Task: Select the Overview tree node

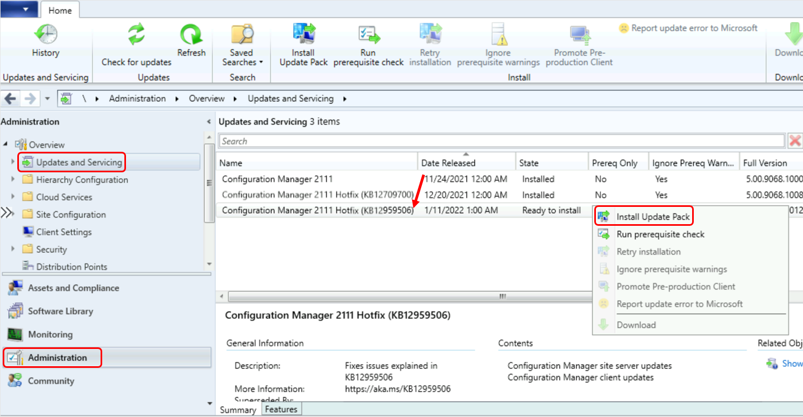Action: [47, 145]
